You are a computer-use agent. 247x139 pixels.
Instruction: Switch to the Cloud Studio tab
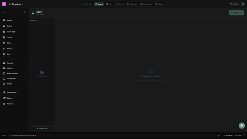[x=146, y=4]
